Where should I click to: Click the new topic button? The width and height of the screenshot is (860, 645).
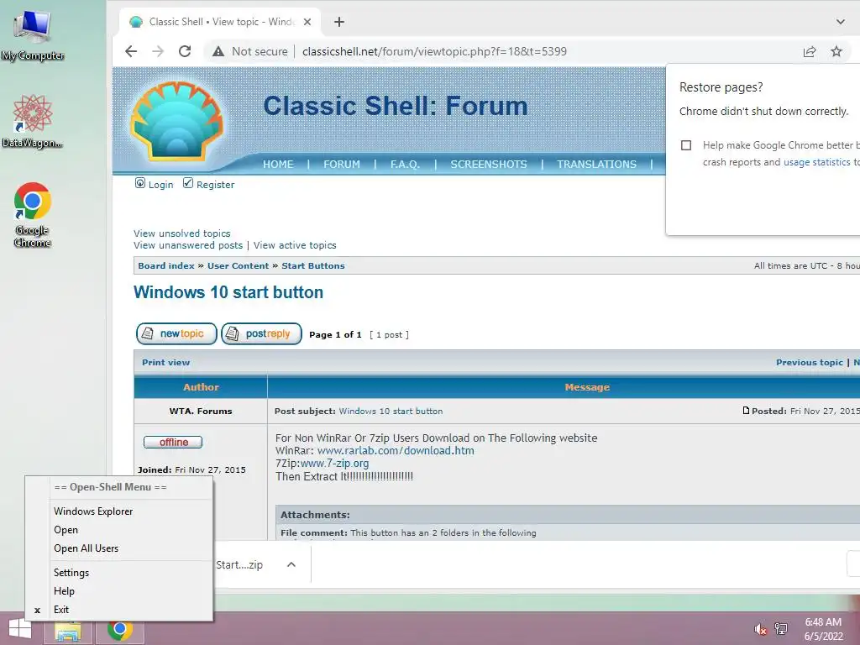[176, 334]
